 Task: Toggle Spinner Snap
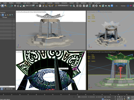(x=52, y=6)
